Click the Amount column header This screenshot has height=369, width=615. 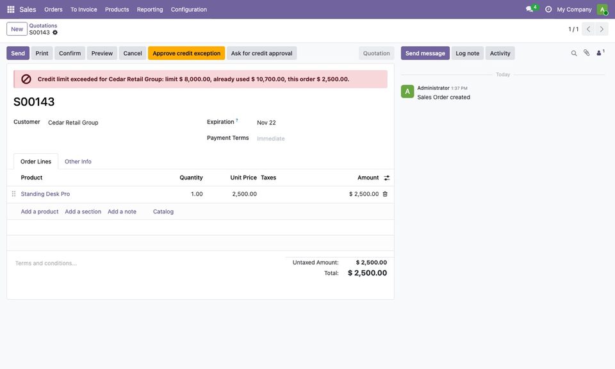(368, 177)
